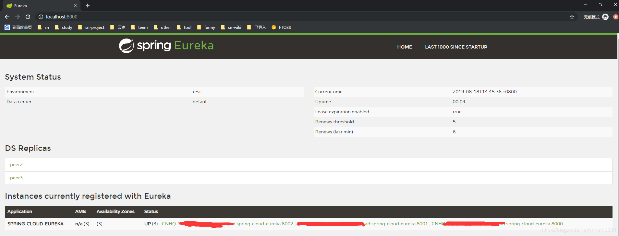Click the red update icon in toolbar
The image size is (619, 236).
(615, 17)
